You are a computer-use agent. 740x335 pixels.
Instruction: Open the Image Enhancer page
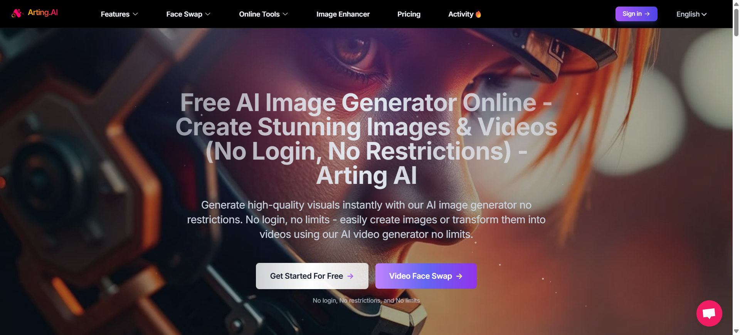point(343,14)
